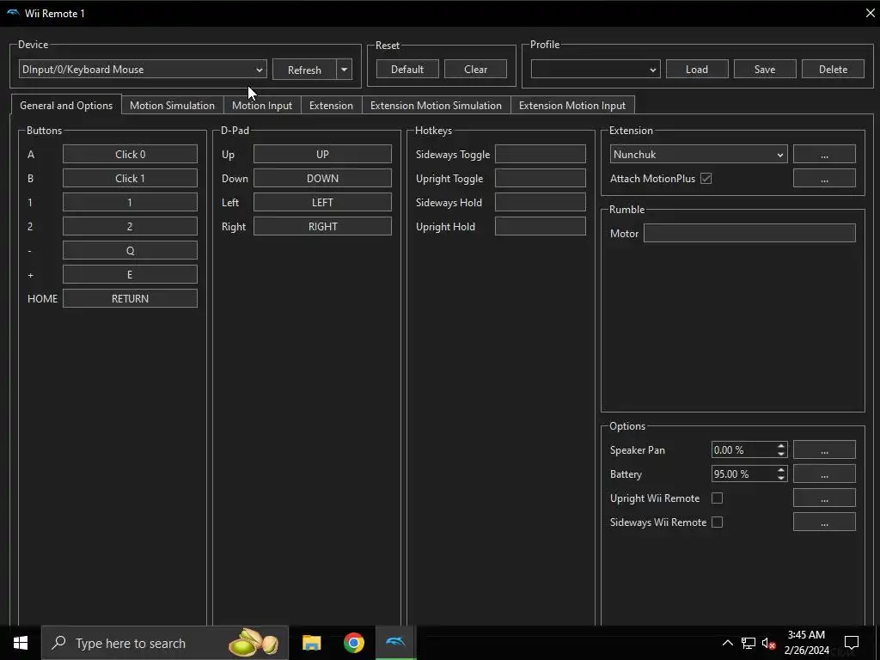The width and height of the screenshot is (880, 660).
Task: Click ellipsis button beside Attach MotionPlus
Action: [x=824, y=179]
